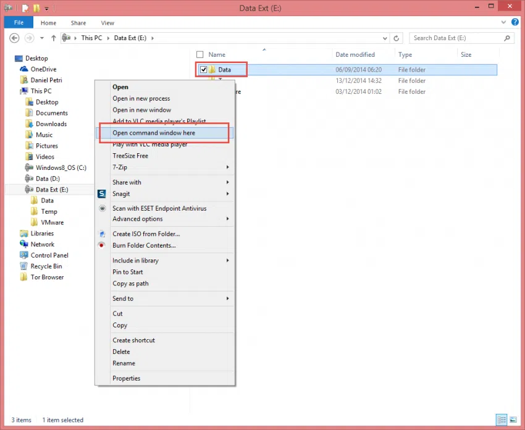
Task: Open the address bar history dropdown
Action: (385, 38)
